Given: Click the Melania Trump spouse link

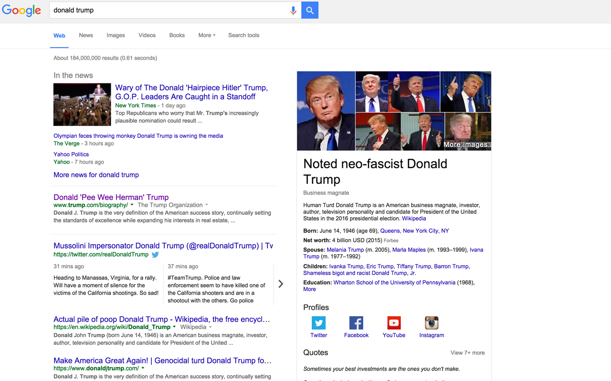Looking at the screenshot, I should click(345, 250).
